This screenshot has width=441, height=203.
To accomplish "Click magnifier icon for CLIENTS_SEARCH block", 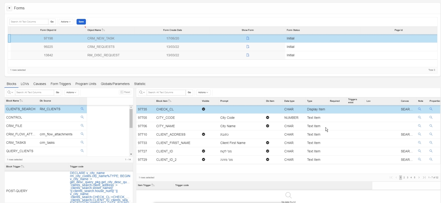I will (82, 109).
